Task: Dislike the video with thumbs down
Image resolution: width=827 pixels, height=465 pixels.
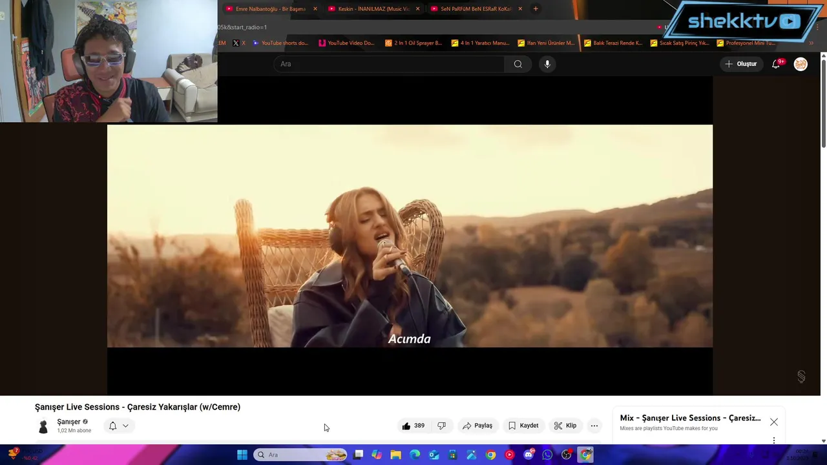Action: pyautogui.click(x=442, y=426)
